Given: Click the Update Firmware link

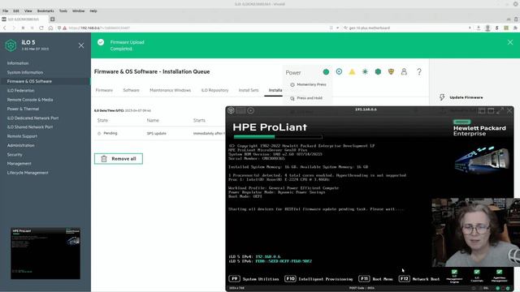Looking at the screenshot, I should pyautogui.click(x=466, y=97).
